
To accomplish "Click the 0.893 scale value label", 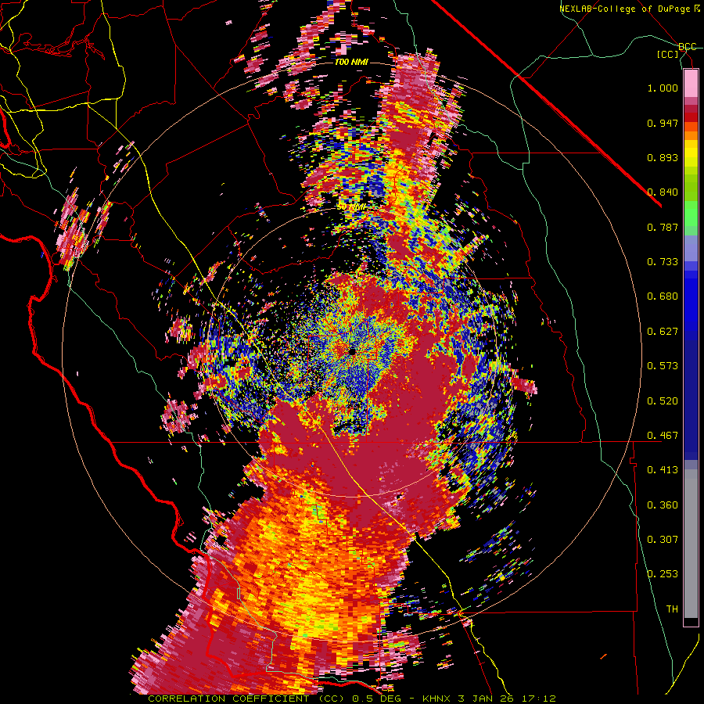I will pyautogui.click(x=663, y=157).
